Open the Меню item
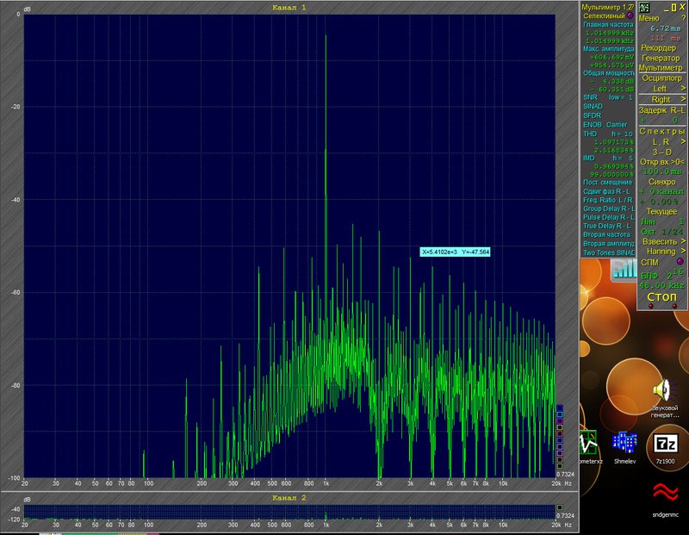The height and width of the screenshot is (535, 689). coord(649,18)
